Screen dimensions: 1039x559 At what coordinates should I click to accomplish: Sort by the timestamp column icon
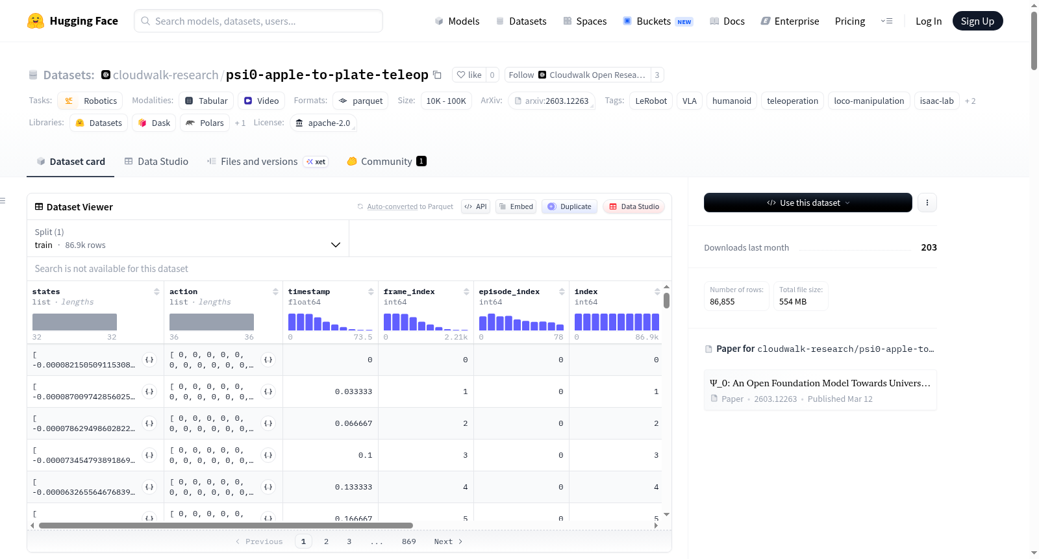(371, 292)
